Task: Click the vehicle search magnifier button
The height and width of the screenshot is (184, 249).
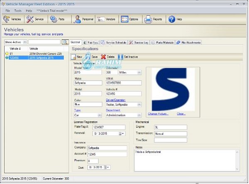Action: tap(65, 42)
